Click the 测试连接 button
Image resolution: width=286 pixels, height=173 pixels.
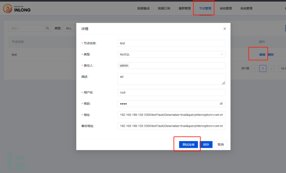[188, 144]
